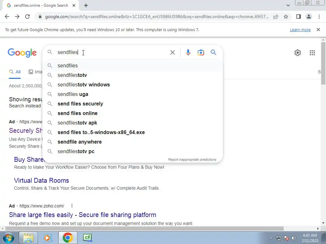Open the Action Center flag icon
The image size is (326, 244).
coord(286,238)
